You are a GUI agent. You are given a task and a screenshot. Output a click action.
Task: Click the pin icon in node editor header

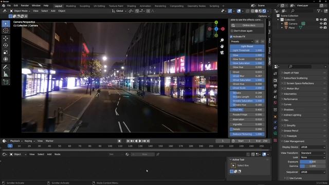coord(158,154)
